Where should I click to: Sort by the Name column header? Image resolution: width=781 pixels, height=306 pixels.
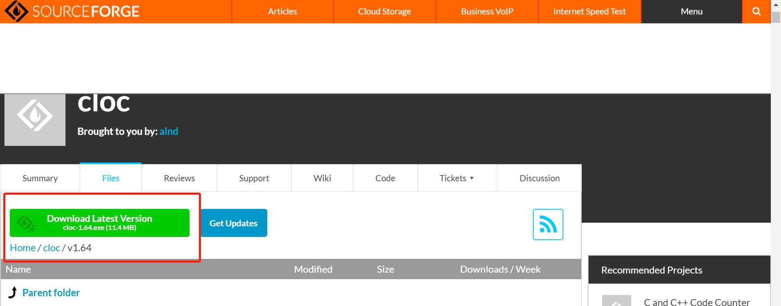click(x=18, y=269)
